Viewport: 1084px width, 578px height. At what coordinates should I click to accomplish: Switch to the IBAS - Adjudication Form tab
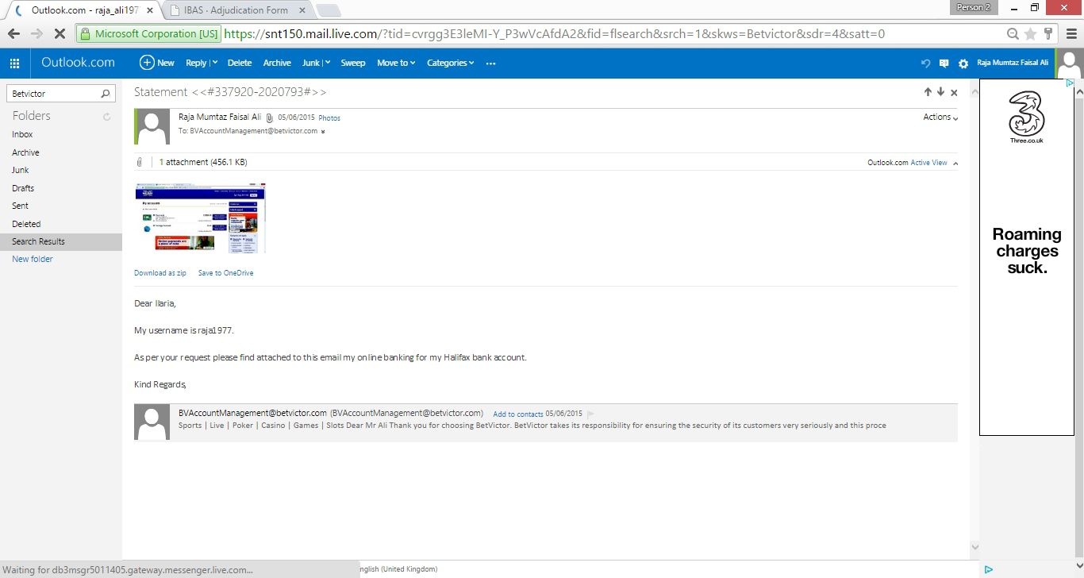[x=234, y=10]
